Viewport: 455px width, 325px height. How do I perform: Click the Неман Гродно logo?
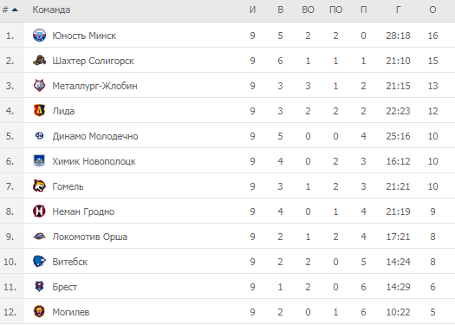[x=39, y=211]
